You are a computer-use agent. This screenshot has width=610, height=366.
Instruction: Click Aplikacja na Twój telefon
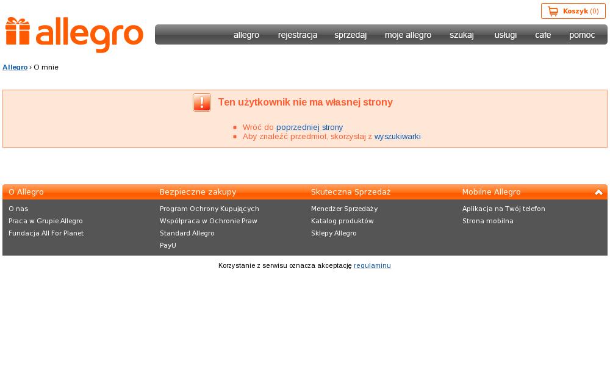click(x=503, y=209)
